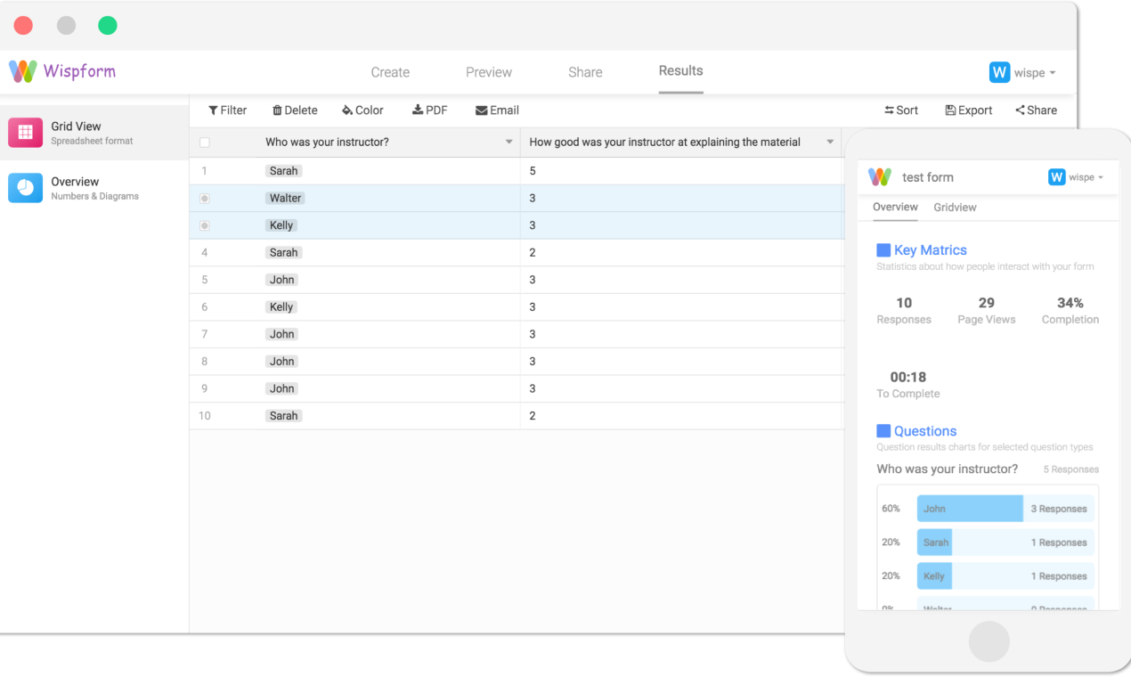The width and height of the screenshot is (1131, 677).
Task: Open the Overview pie chart icon
Action: (x=25, y=188)
